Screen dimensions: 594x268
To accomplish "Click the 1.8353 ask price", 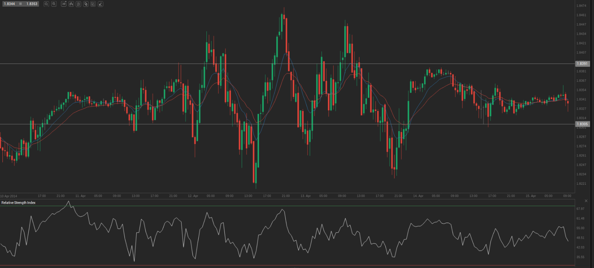I will click(x=32, y=4).
